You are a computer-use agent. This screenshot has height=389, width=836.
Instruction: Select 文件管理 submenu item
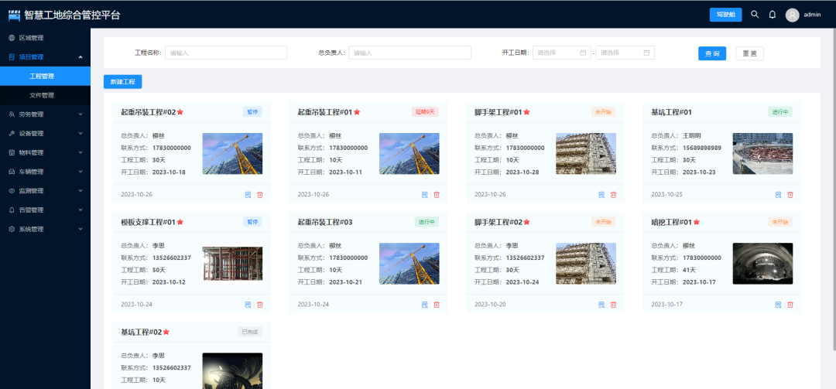(46, 95)
